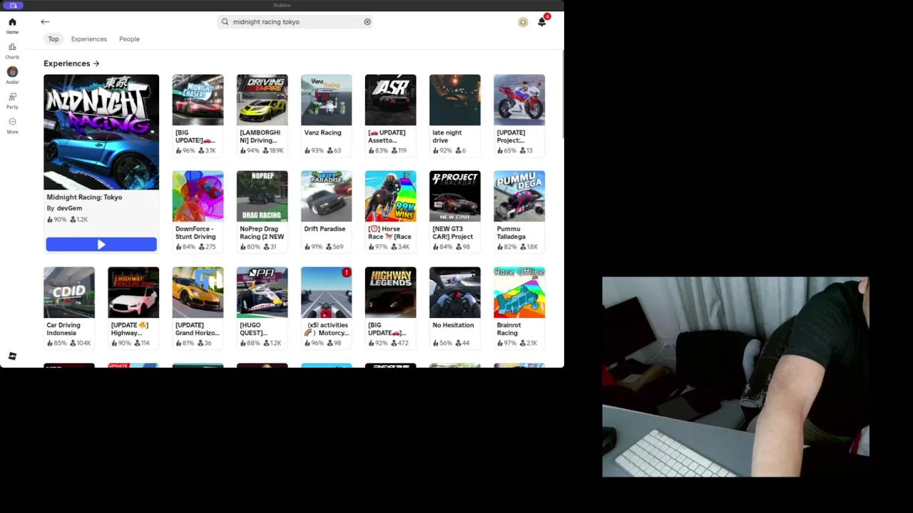Image resolution: width=913 pixels, height=513 pixels.
Task: Open the Highway Racers thumbnail
Action: click(133, 292)
